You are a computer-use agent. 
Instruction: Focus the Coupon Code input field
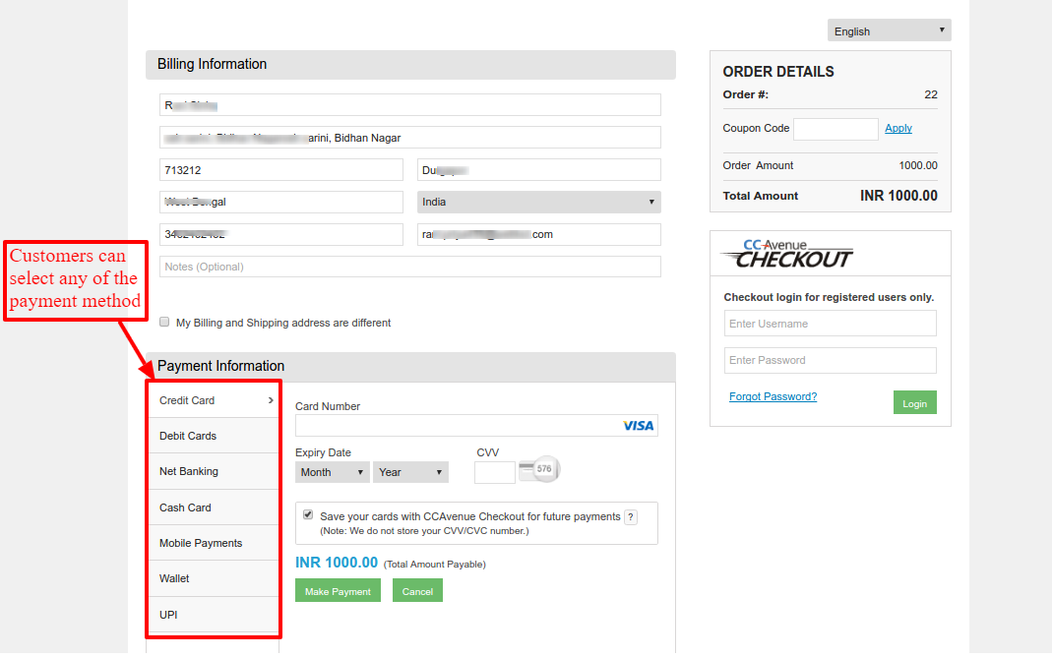click(x=835, y=130)
